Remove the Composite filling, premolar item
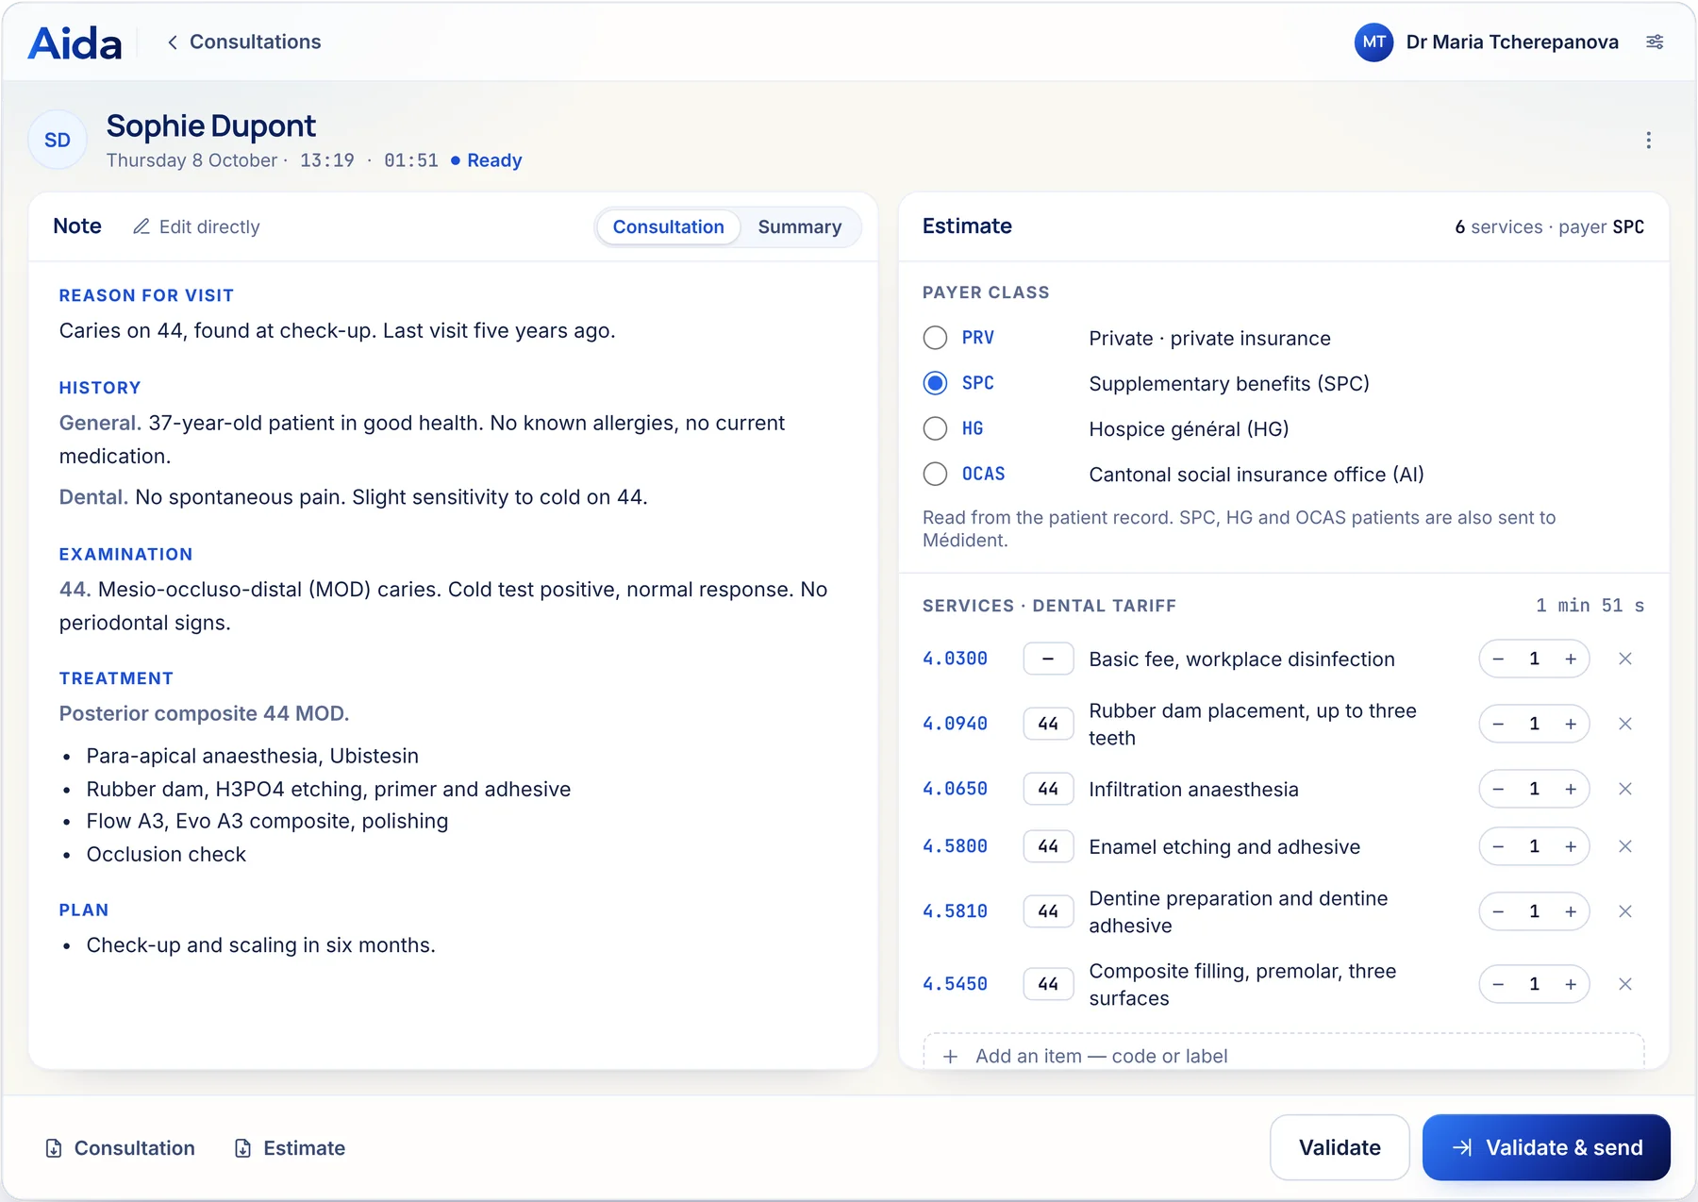Screen dimensions: 1698x1202 [x=1624, y=984]
